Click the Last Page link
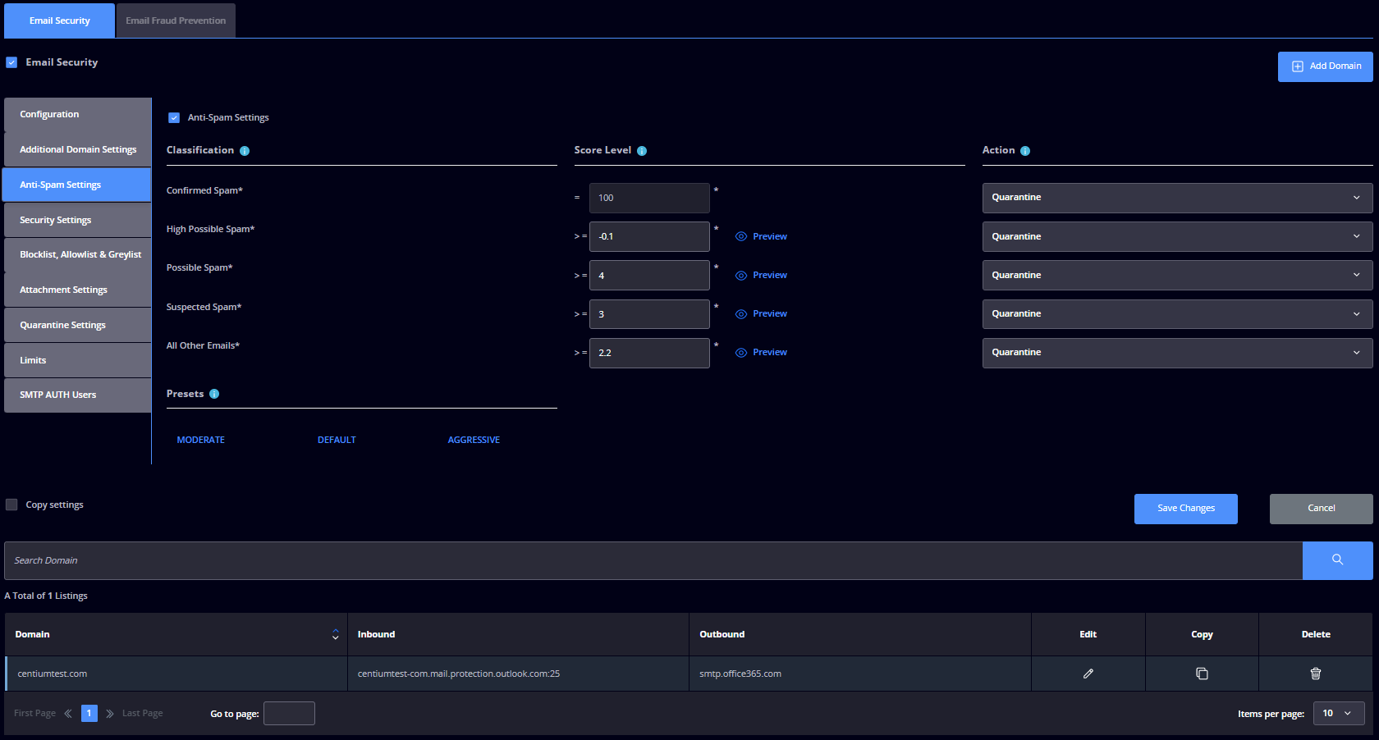 (143, 714)
